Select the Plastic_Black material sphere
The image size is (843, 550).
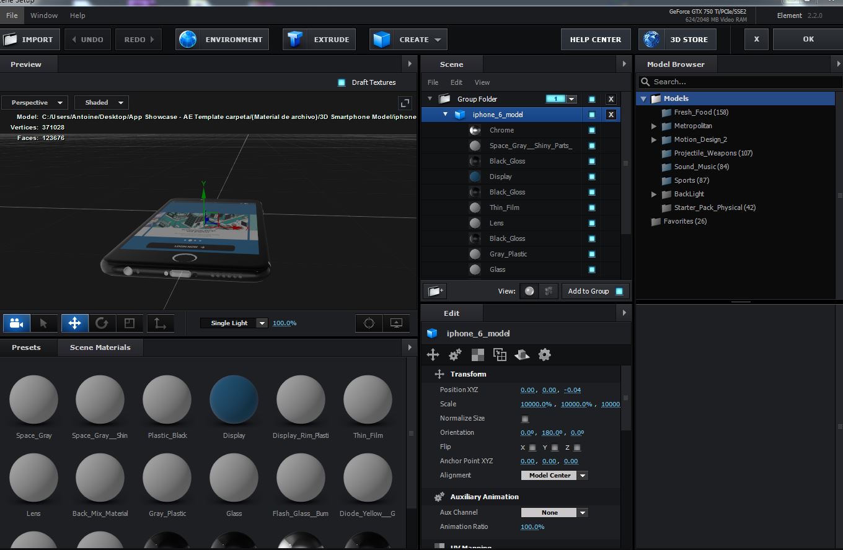click(x=167, y=399)
